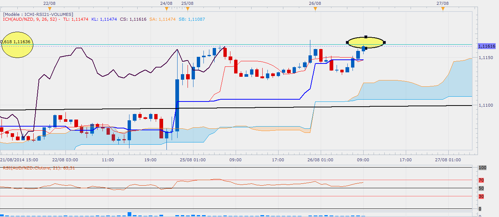Select the orange 25/08 date marker
Screen dimensions: 499x217
(x=188, y=9)
